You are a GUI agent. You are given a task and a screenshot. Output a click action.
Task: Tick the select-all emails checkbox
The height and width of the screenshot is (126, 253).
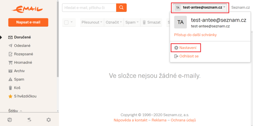[x=66, y=22]
